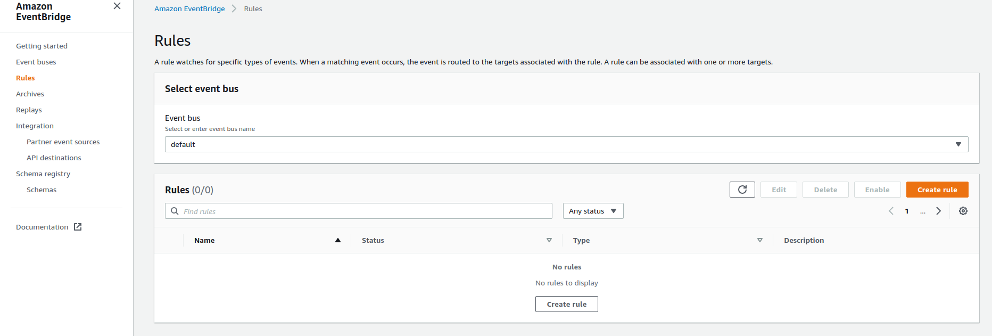Go to previous page of rules
The width and height of the screenshot is (992, 336).
(891, 211)
